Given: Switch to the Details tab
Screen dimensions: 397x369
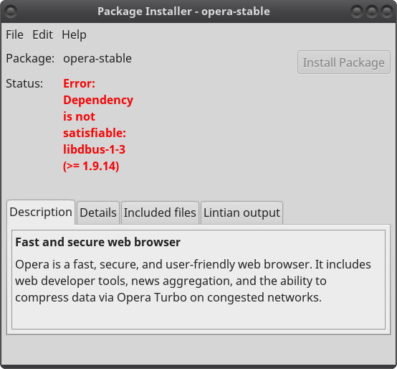Looking at the screenshot, I should [98, 212].
